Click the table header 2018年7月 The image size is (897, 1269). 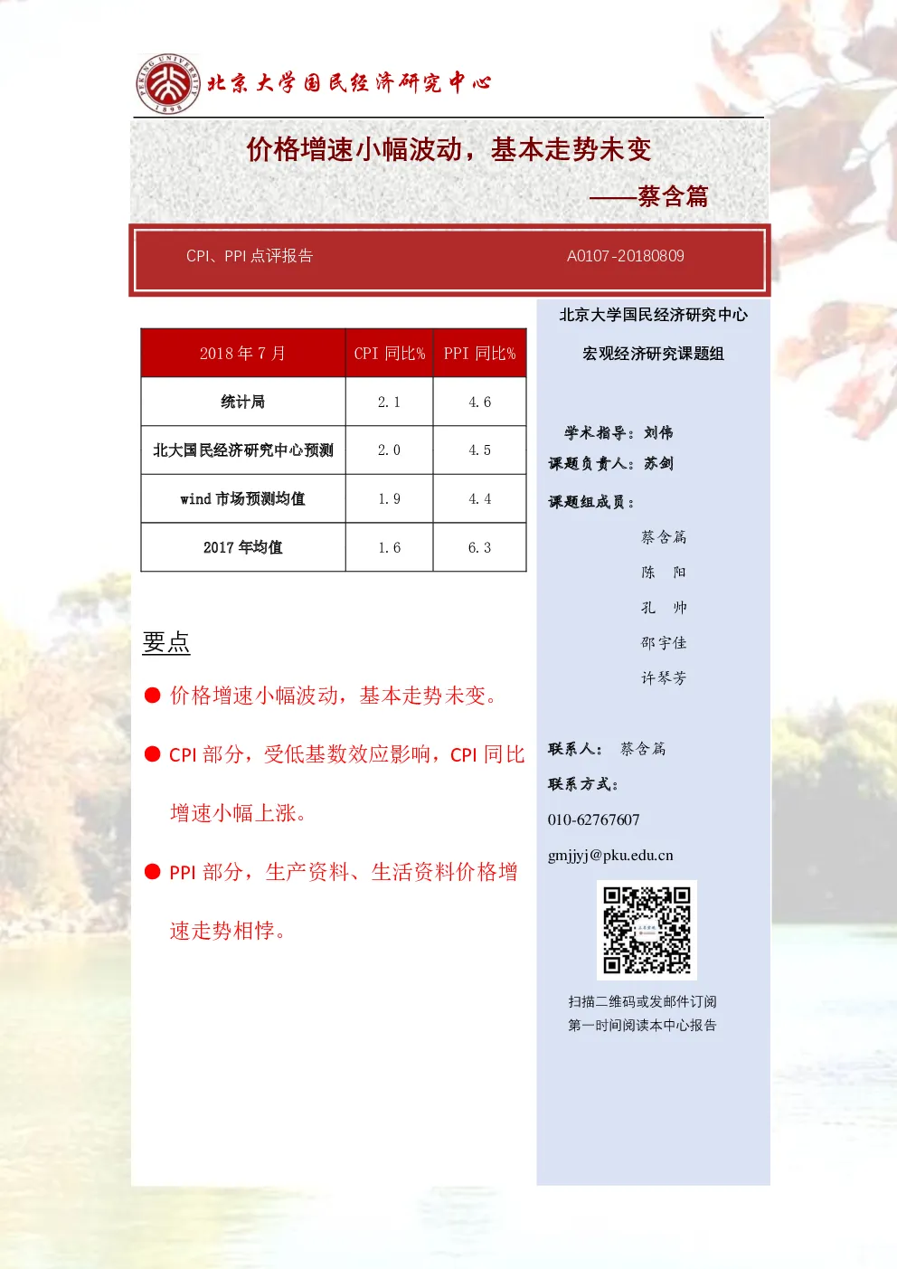tap(242, 354)
